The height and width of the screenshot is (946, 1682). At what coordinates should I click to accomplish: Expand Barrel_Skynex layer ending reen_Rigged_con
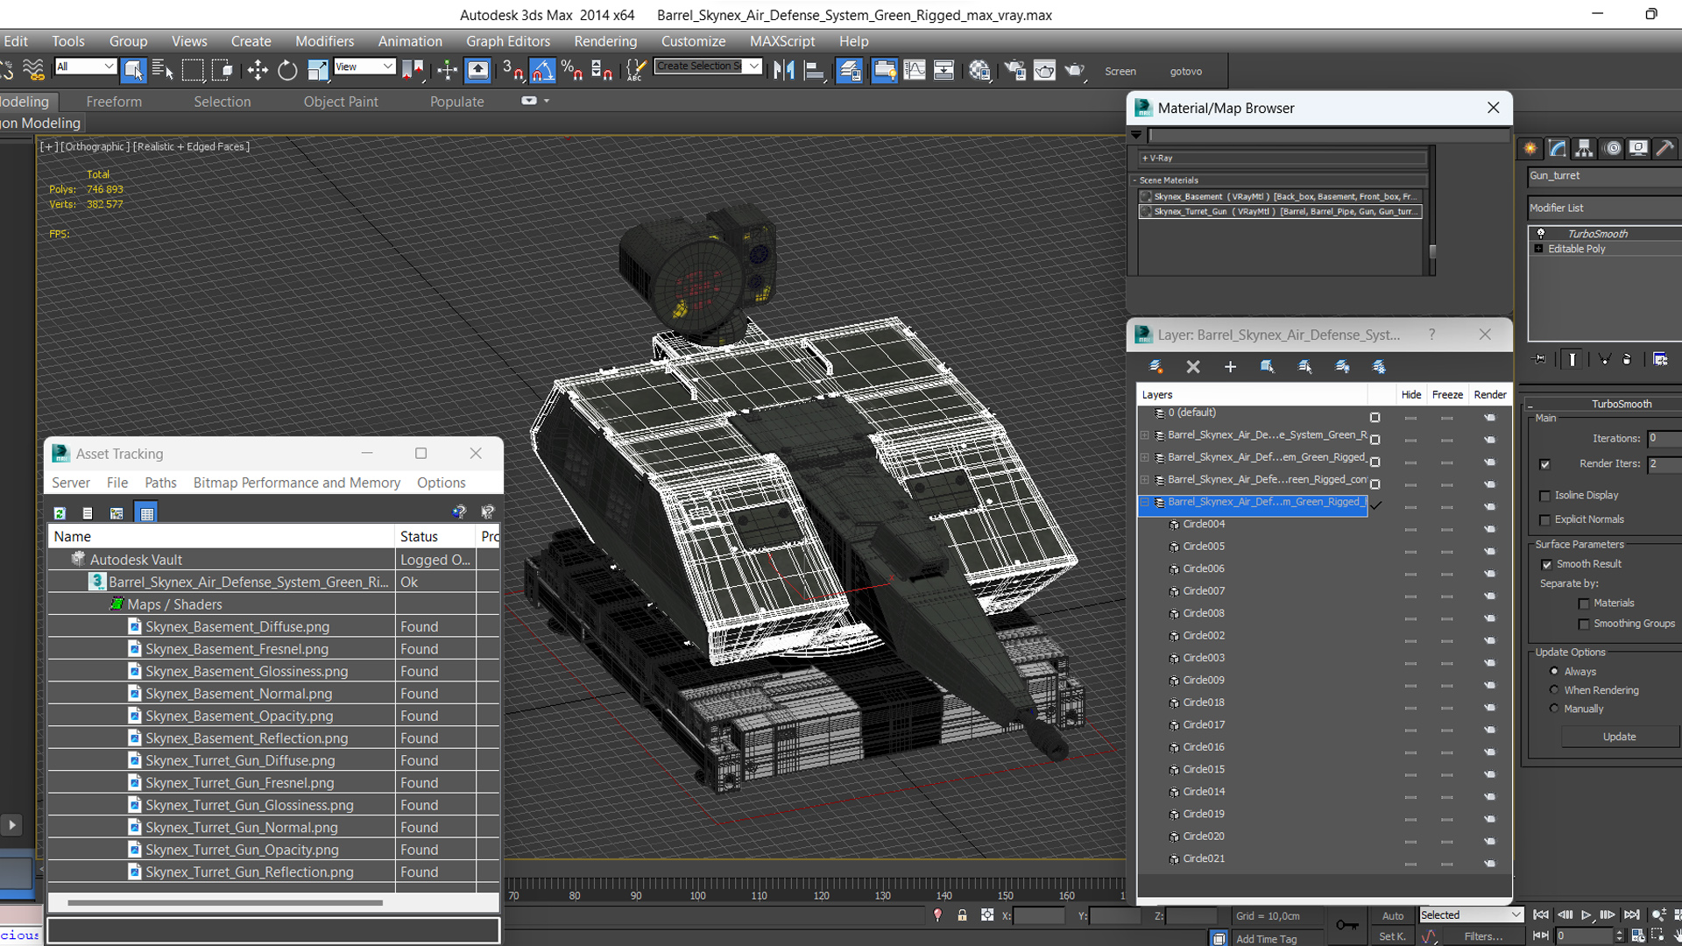pyautogui.click(x=1144, y=480)
